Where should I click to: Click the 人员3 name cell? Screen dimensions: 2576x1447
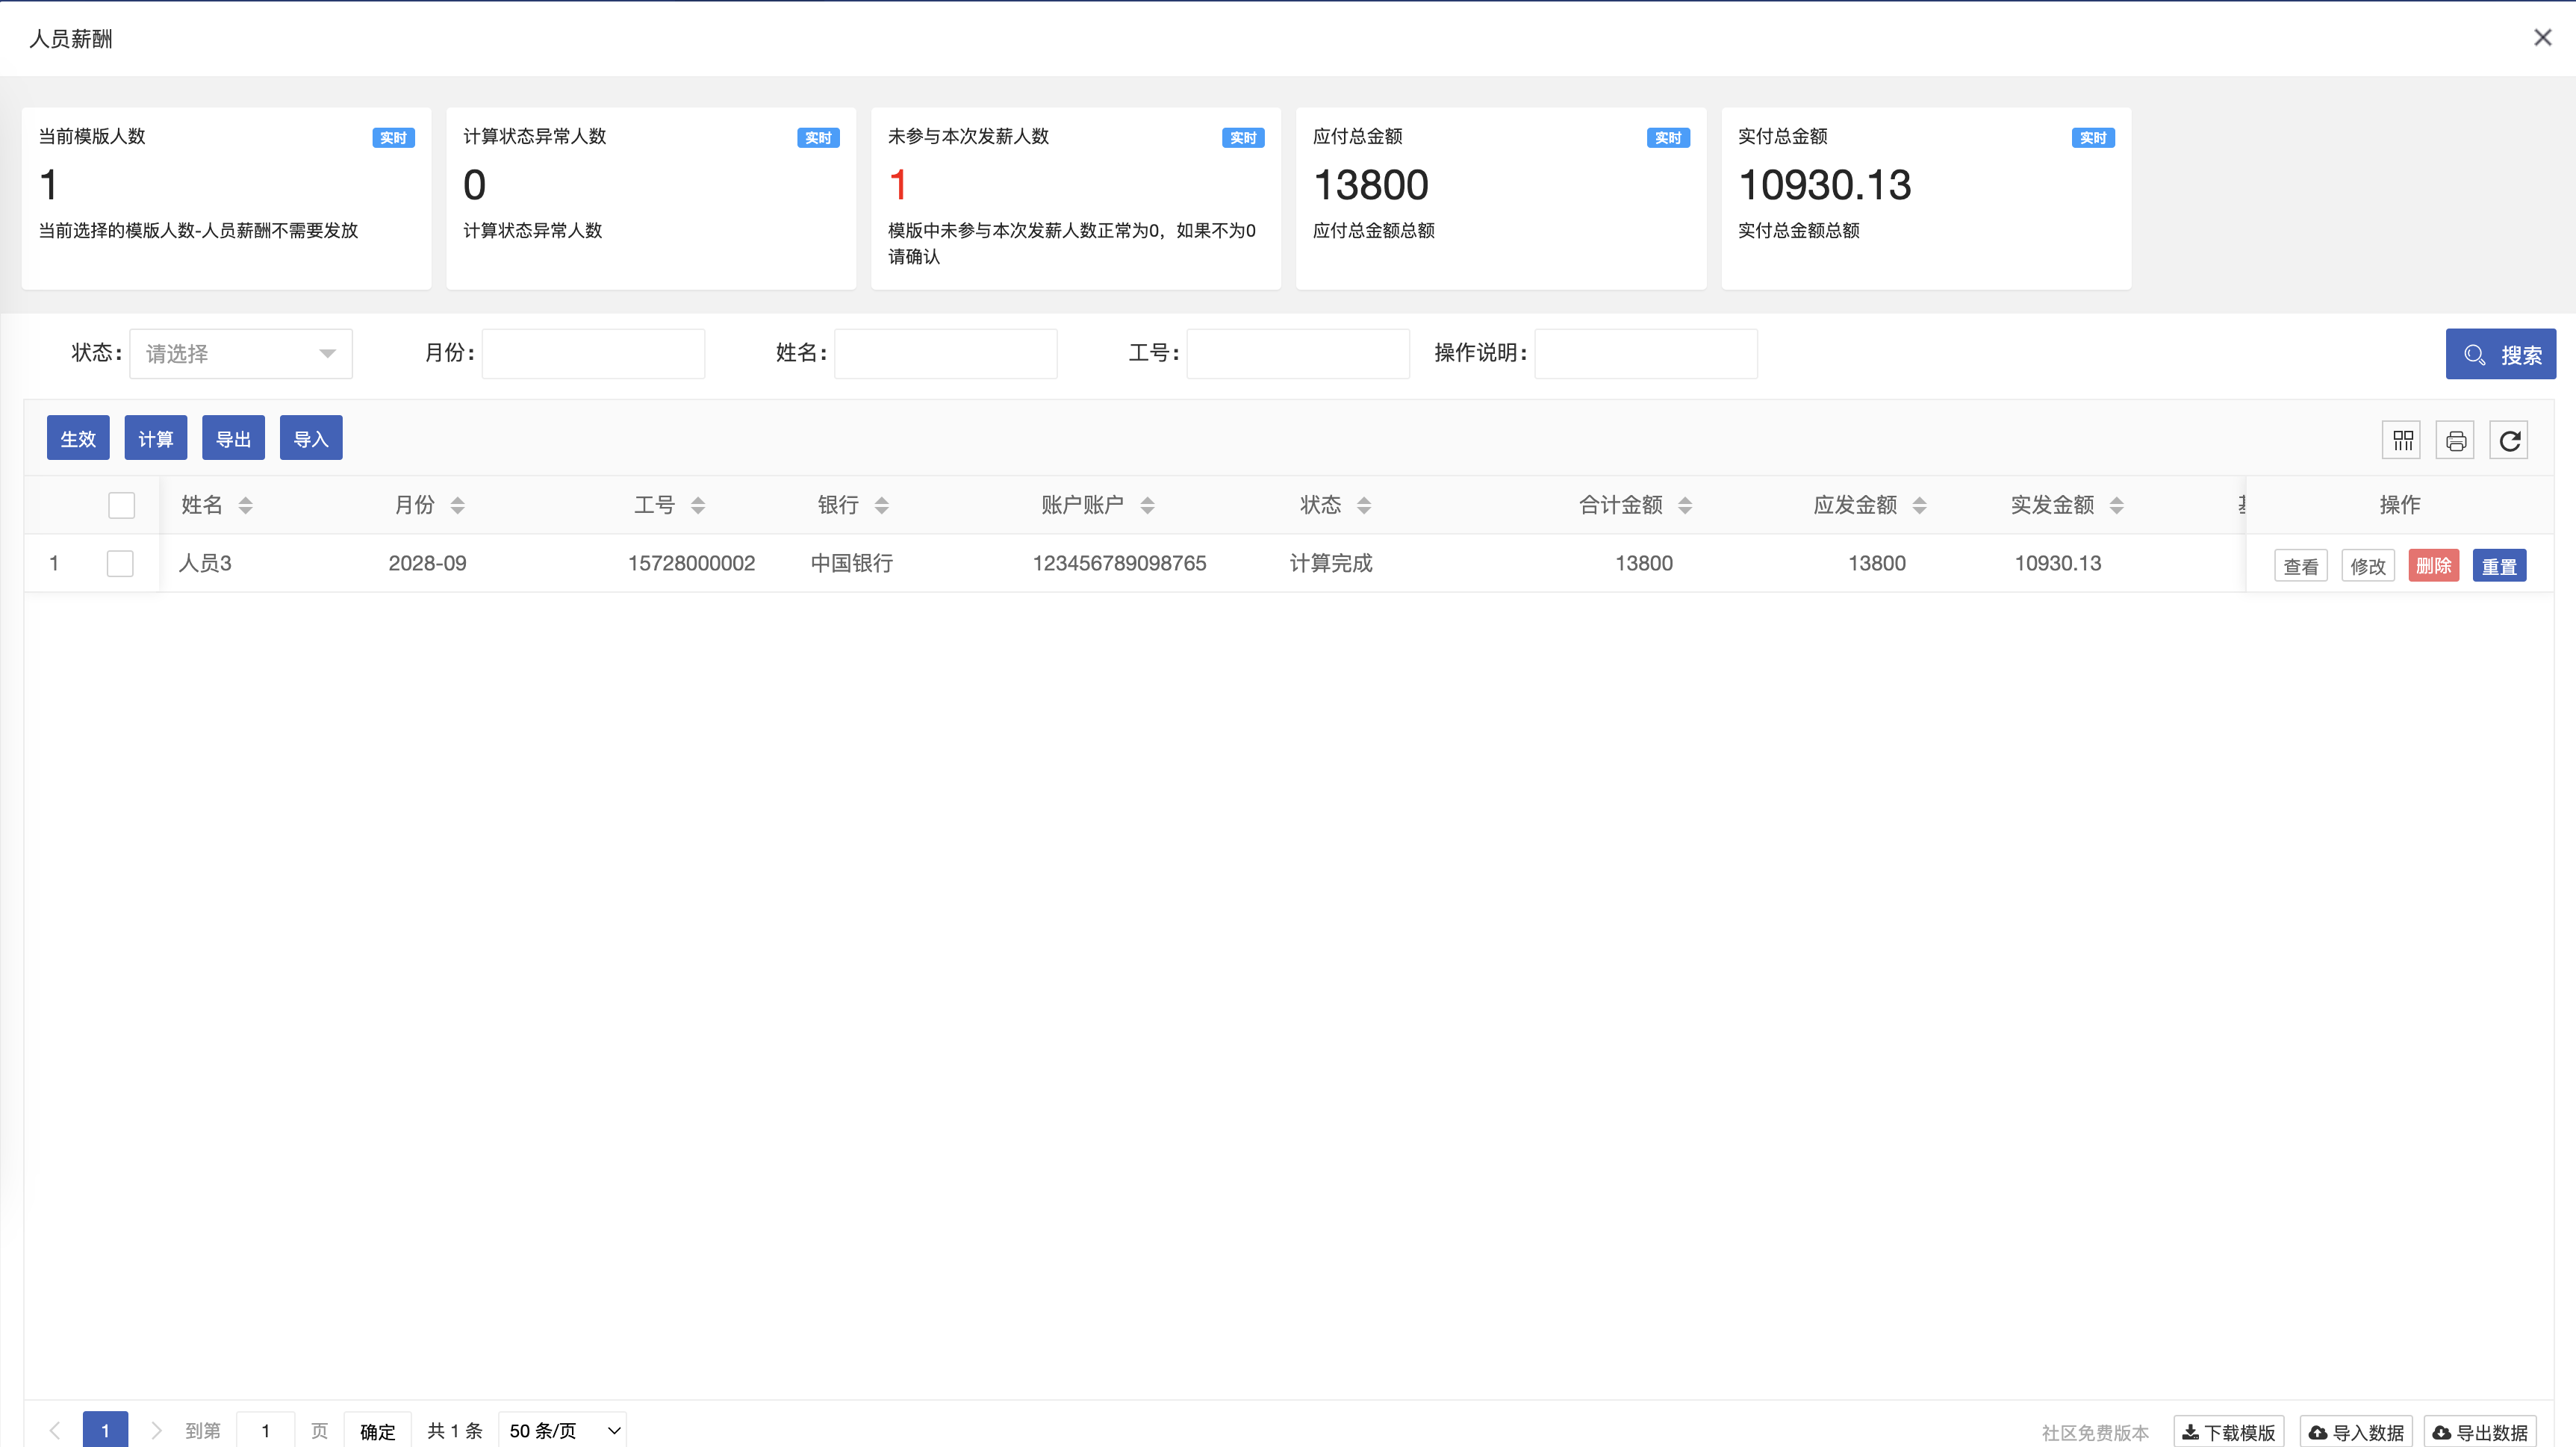click(205, 563)
